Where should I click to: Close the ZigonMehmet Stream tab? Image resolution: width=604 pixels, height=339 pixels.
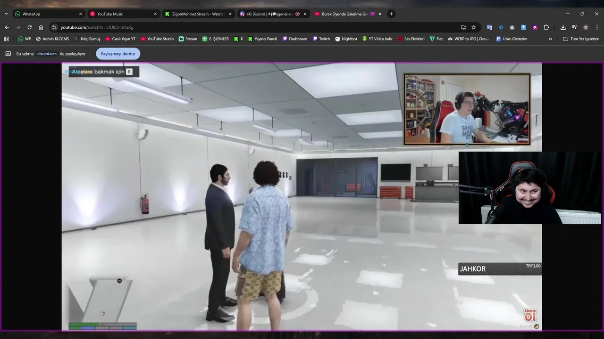pos(230,14)
